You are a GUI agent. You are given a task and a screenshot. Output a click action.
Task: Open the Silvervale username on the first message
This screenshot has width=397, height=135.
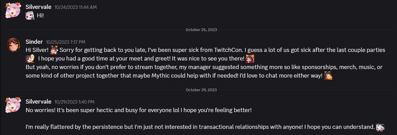[39, 7]
